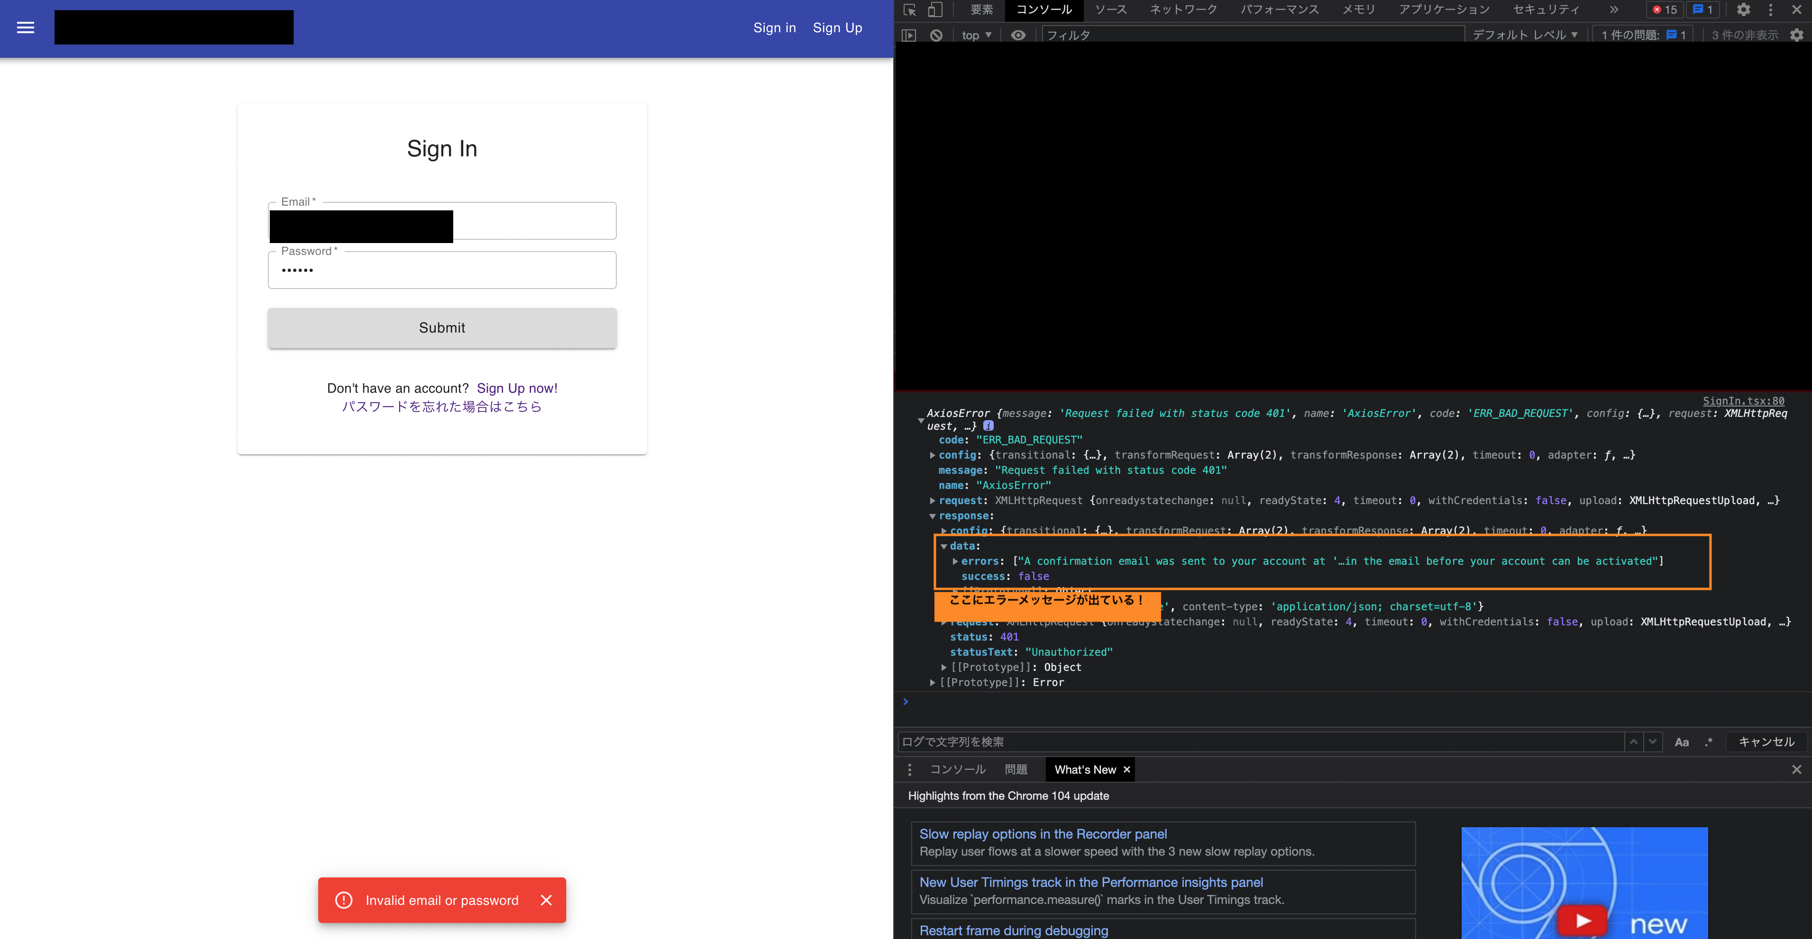Clear the console with the ban icon
The image size is (1812, 939).
coord(936,35)
